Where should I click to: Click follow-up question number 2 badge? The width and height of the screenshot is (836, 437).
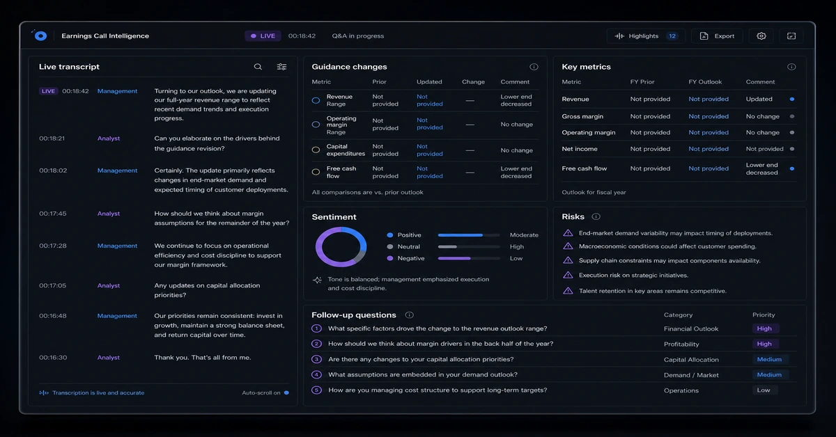point(316,344)
